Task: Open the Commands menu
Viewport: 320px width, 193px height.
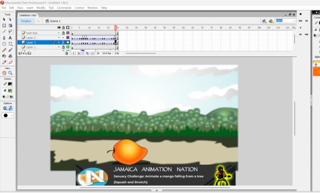Action: click(x=64, y=8)
